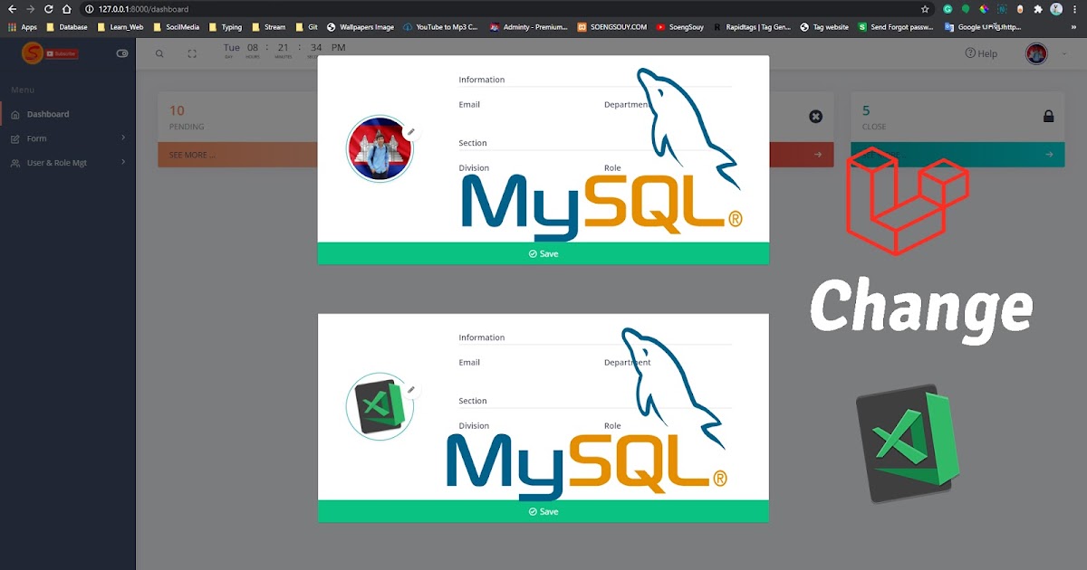The height and width of the screenshot is (570, 1087).
Task: Edit photo via pencil on green X avatar
Action: click(411, 390)
